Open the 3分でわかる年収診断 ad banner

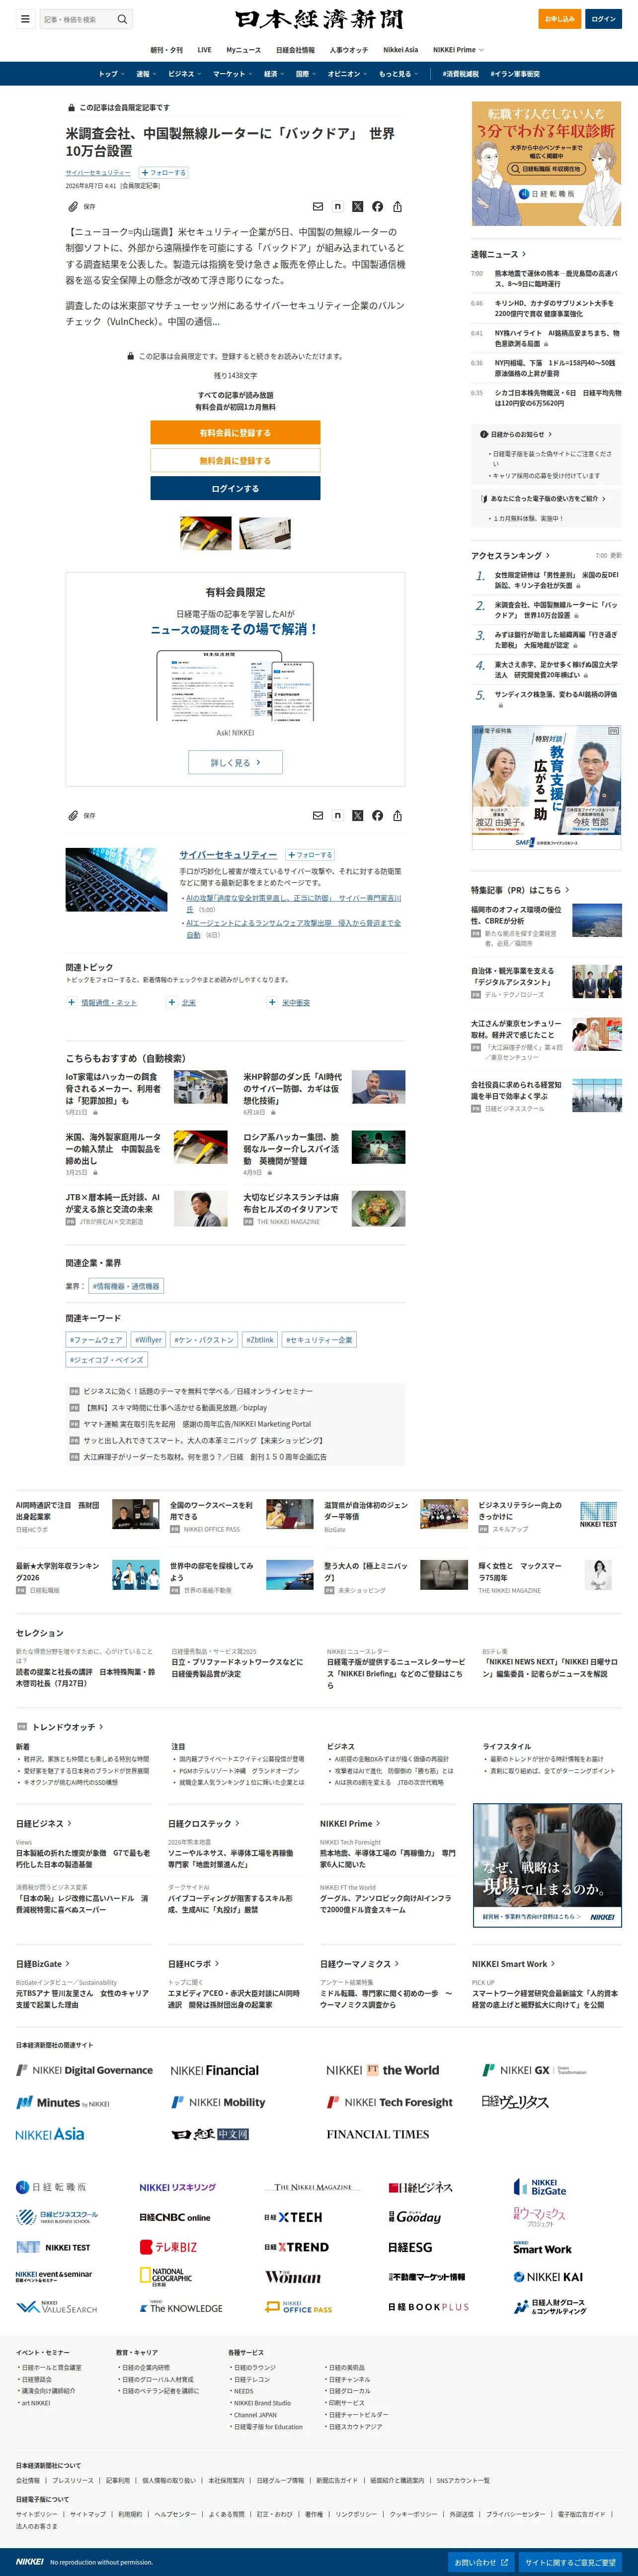(x=546, y=164)
